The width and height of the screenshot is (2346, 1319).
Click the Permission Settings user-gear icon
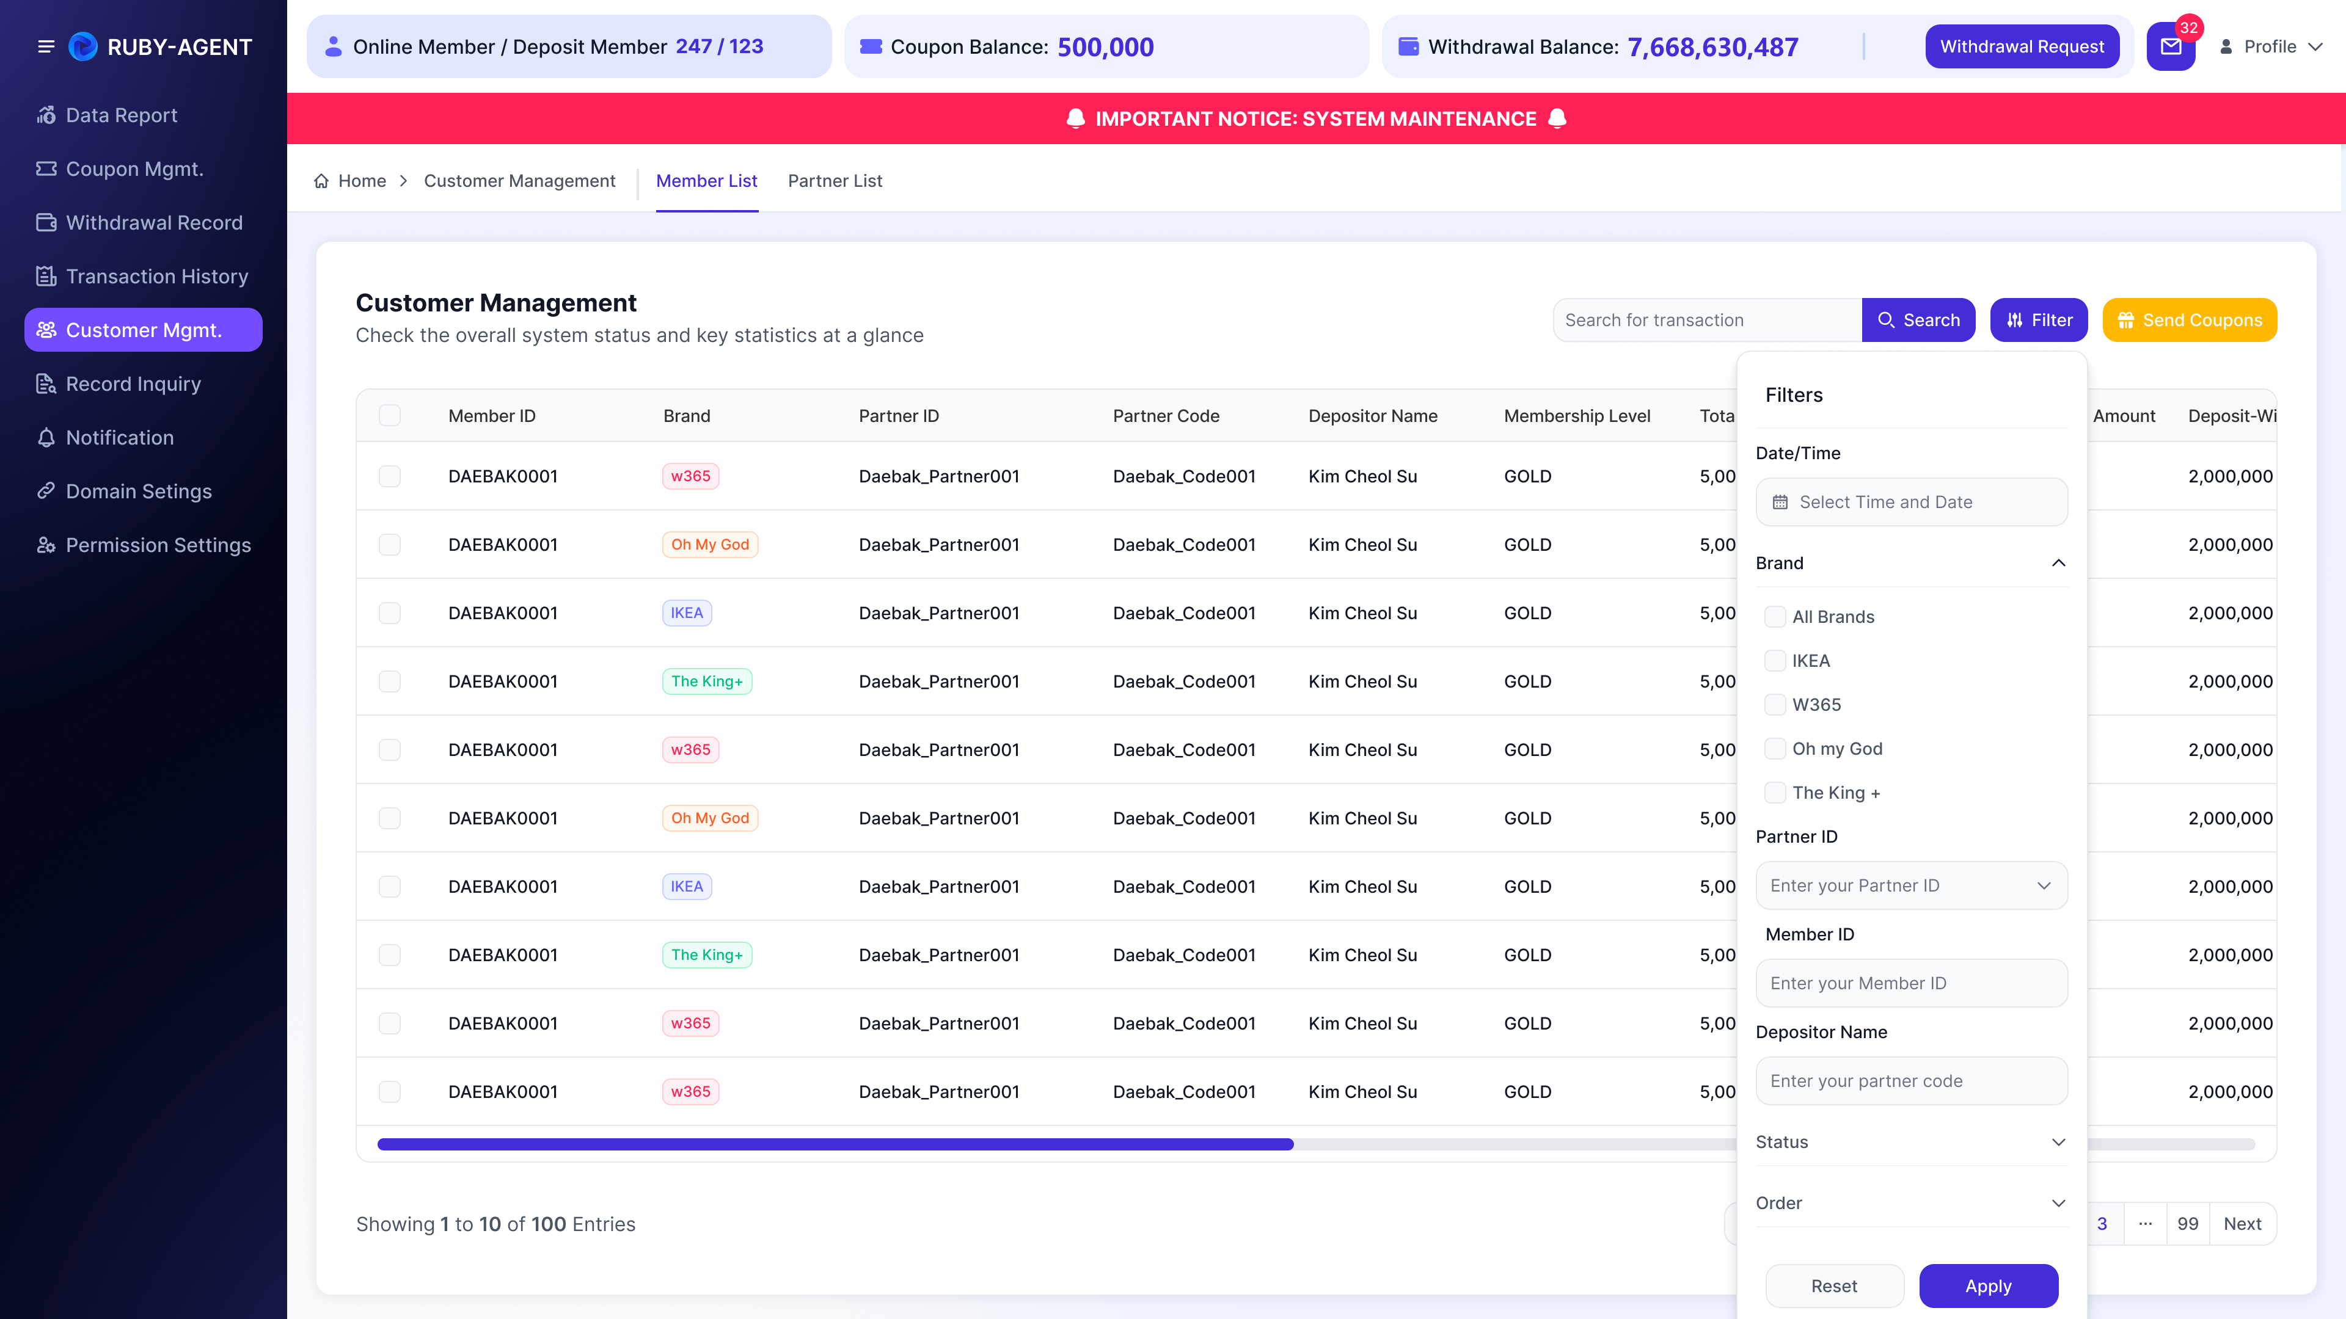[x=46, y=544]
